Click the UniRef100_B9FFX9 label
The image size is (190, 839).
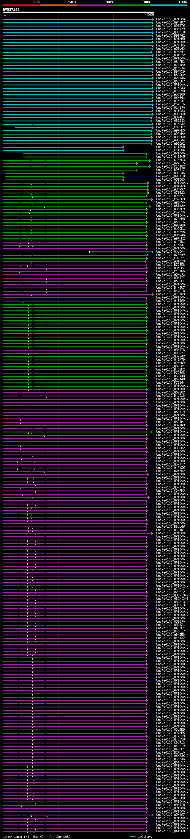click(x=170, y=71)
